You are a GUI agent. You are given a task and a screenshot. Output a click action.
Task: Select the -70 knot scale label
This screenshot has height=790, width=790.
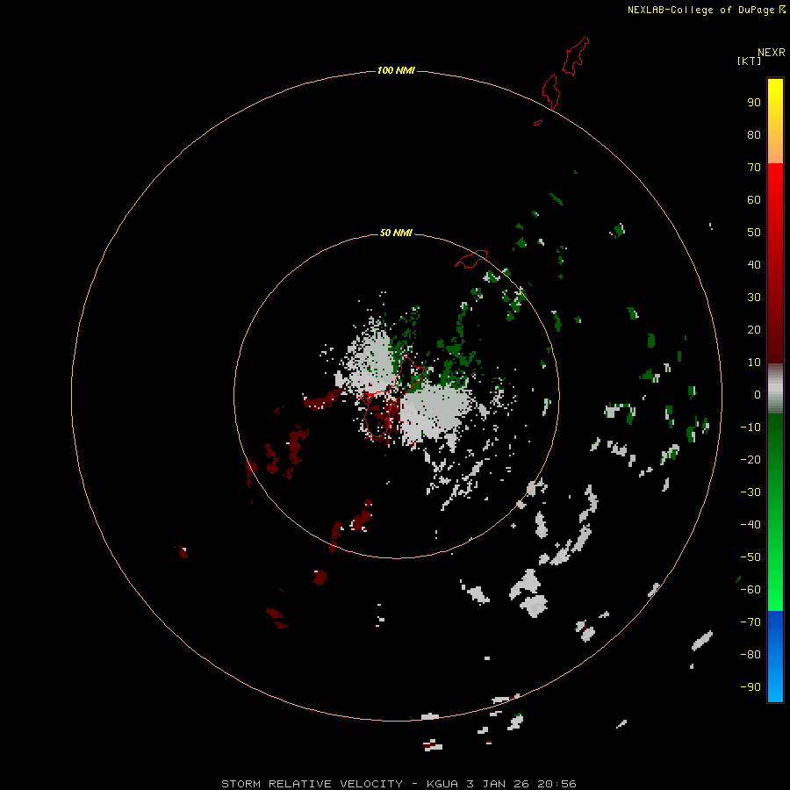750,622
